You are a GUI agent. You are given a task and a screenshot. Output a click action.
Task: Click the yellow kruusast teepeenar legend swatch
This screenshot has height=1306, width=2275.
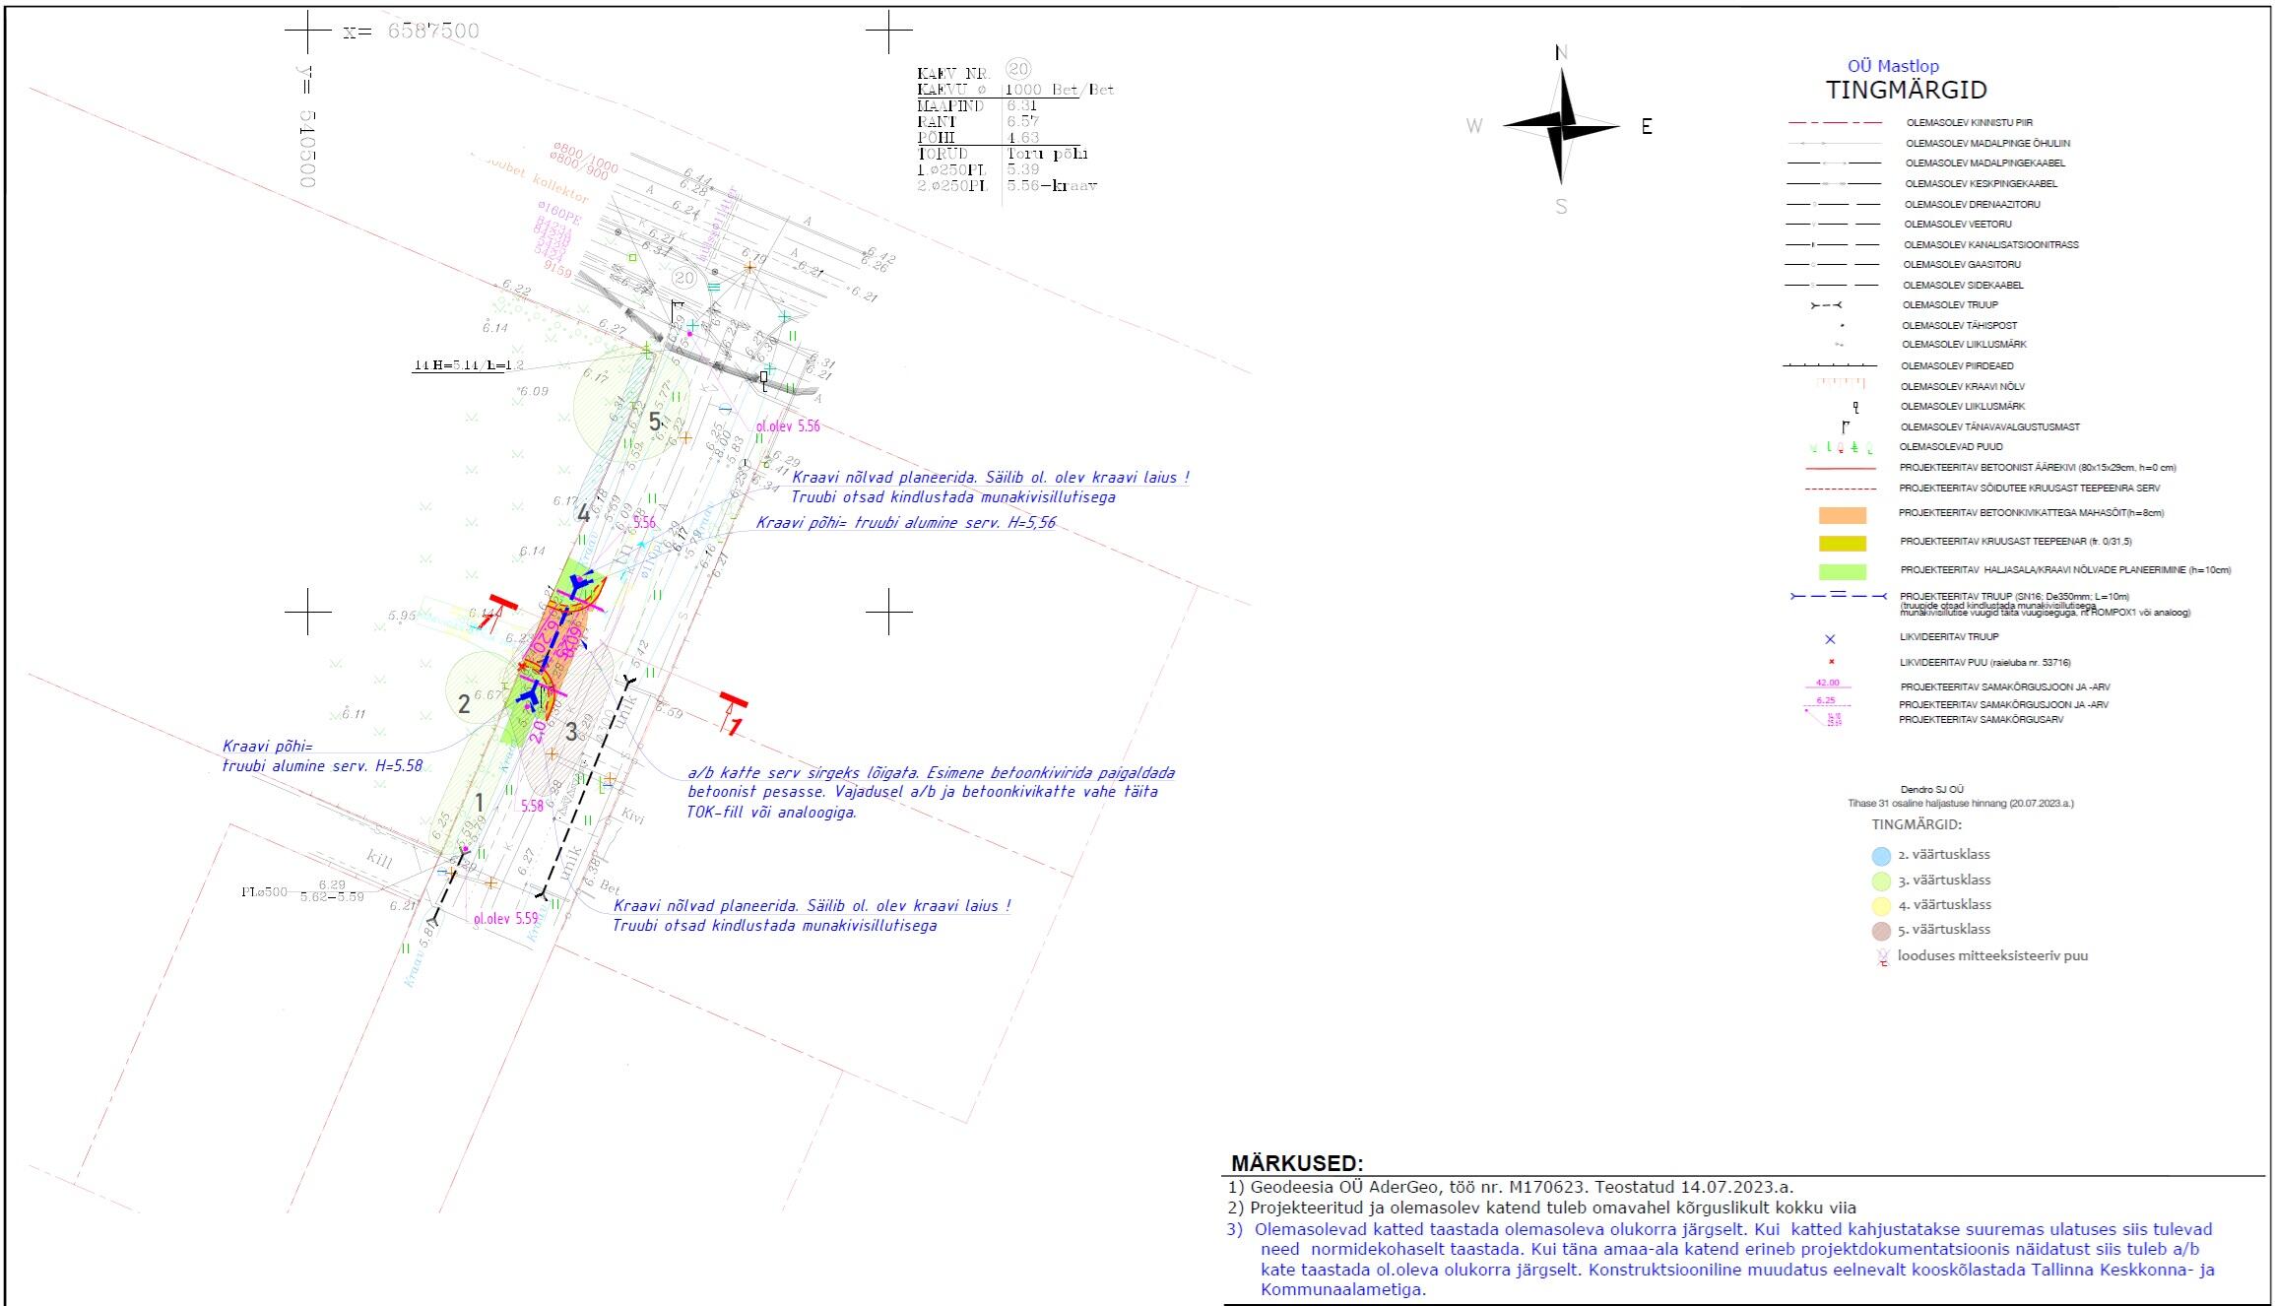1842,543
